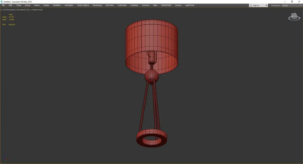Open the Help menu
This screenshot has width=303, height=164.
(x=155, y=5)
